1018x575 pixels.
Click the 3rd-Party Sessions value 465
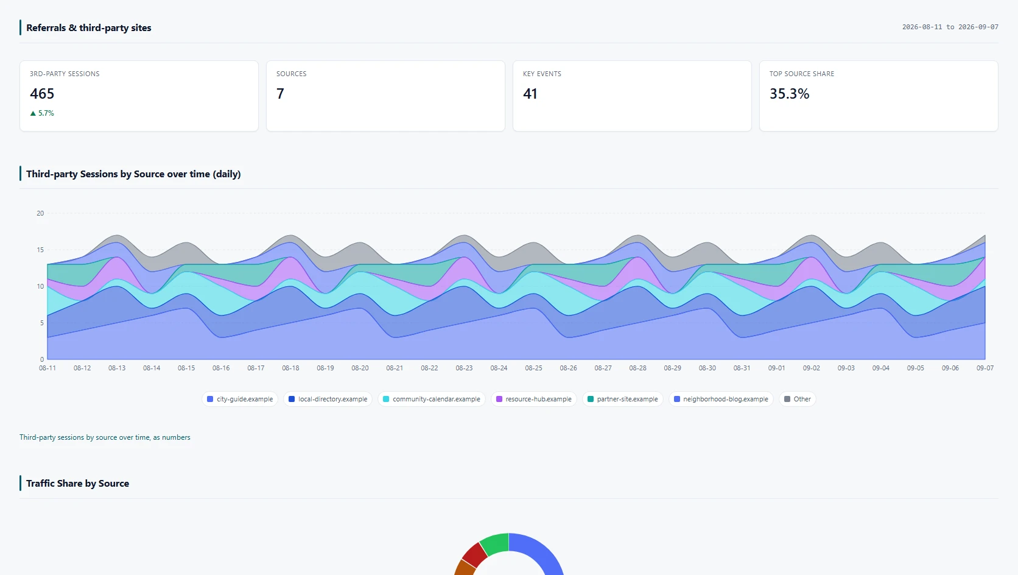(42, 94)
